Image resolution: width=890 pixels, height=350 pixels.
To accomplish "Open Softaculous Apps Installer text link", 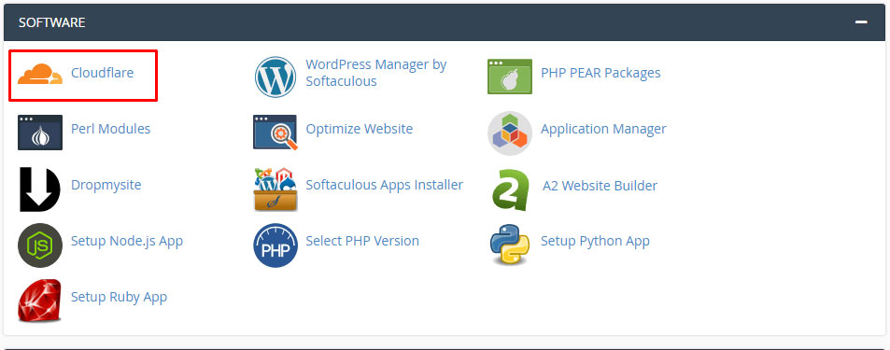I will (x=384, y=185).
